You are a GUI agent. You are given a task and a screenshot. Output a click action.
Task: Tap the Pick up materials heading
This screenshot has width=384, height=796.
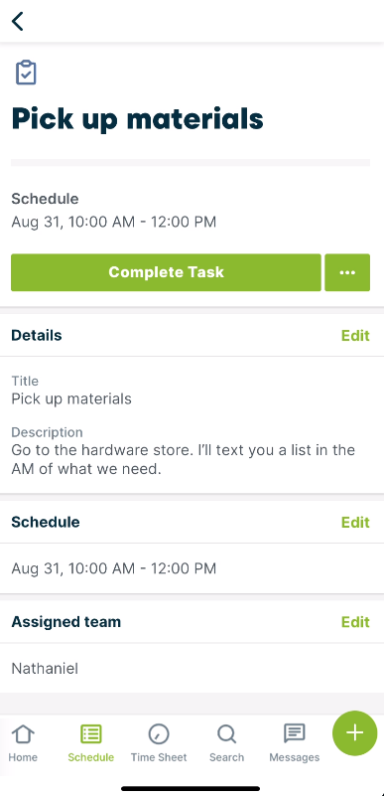(x=137, y=120)
